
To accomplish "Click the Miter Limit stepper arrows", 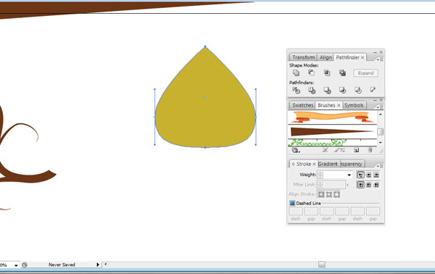I will click(x=320, y=185).
